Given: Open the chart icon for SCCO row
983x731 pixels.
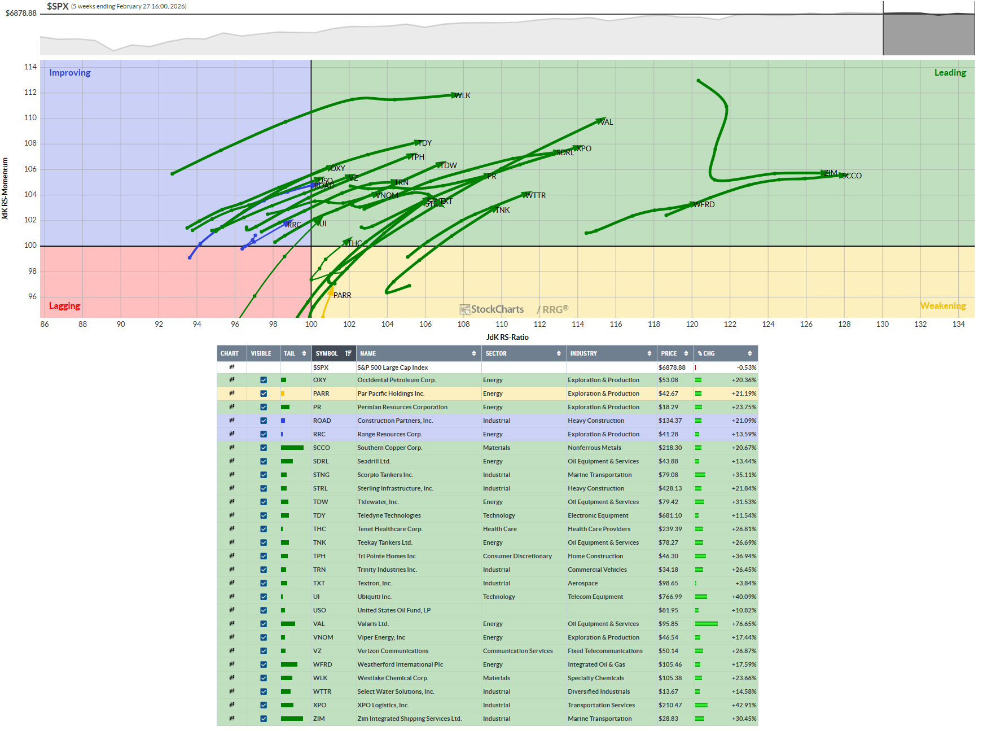Looking at the screenshot, I should click(232, 448).
